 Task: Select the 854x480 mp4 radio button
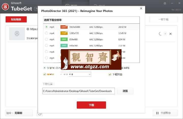coord(46,39)
